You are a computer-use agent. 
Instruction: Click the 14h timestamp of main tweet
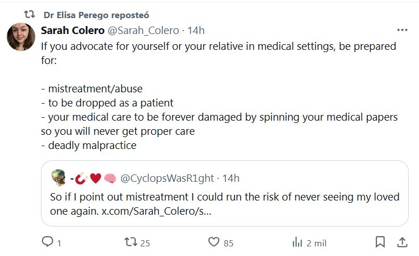tap(196, 30)
